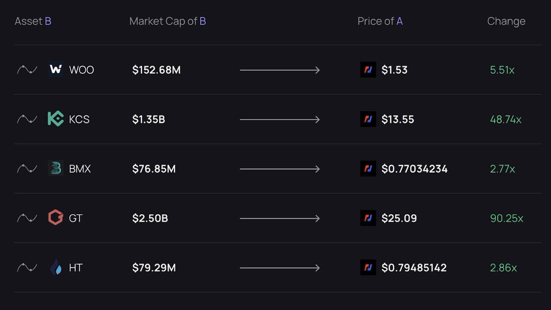Sort by Market Cap of B header

point(168,21)
